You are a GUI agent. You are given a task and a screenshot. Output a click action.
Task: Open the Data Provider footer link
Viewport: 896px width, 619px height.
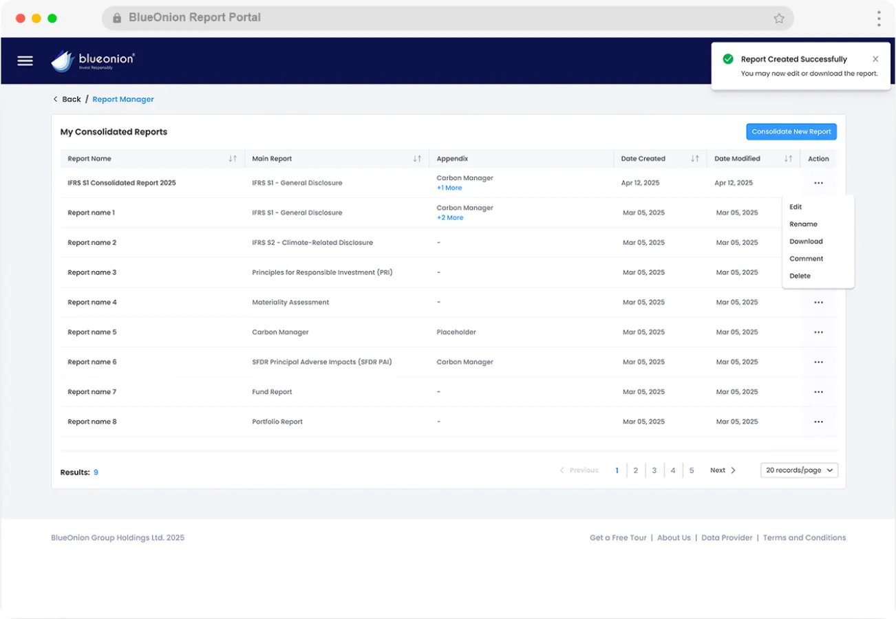click(727, 538)
